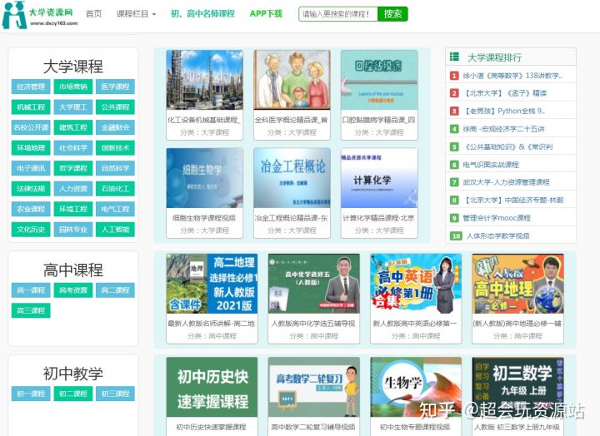This screenshot has height=436, width=600.
Task: Open ranking item 【老男孩】Python全栈
Action: (x=504, y=111)
